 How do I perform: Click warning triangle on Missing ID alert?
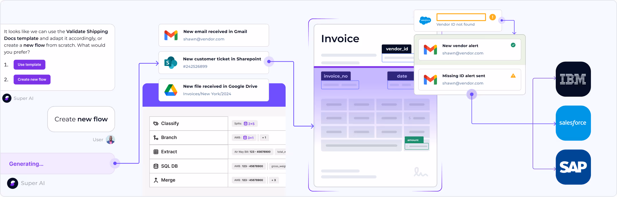click(513, 76)
